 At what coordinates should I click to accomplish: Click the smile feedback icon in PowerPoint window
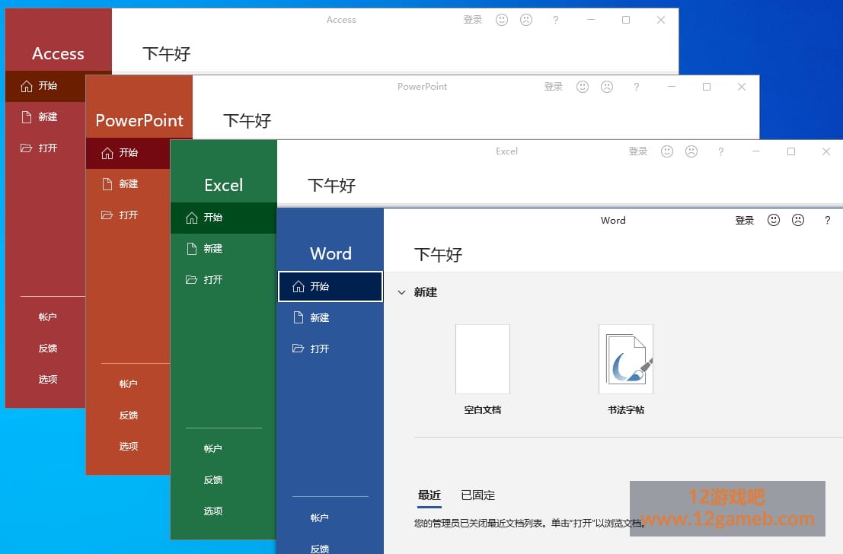[583, 87]
